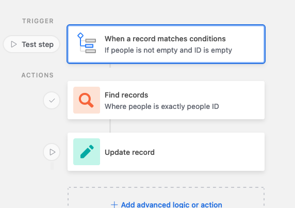Viewport: 295px width, 208px height.
Task: Select the When a record matches conditions card
Action: click(x=166, y=44)
